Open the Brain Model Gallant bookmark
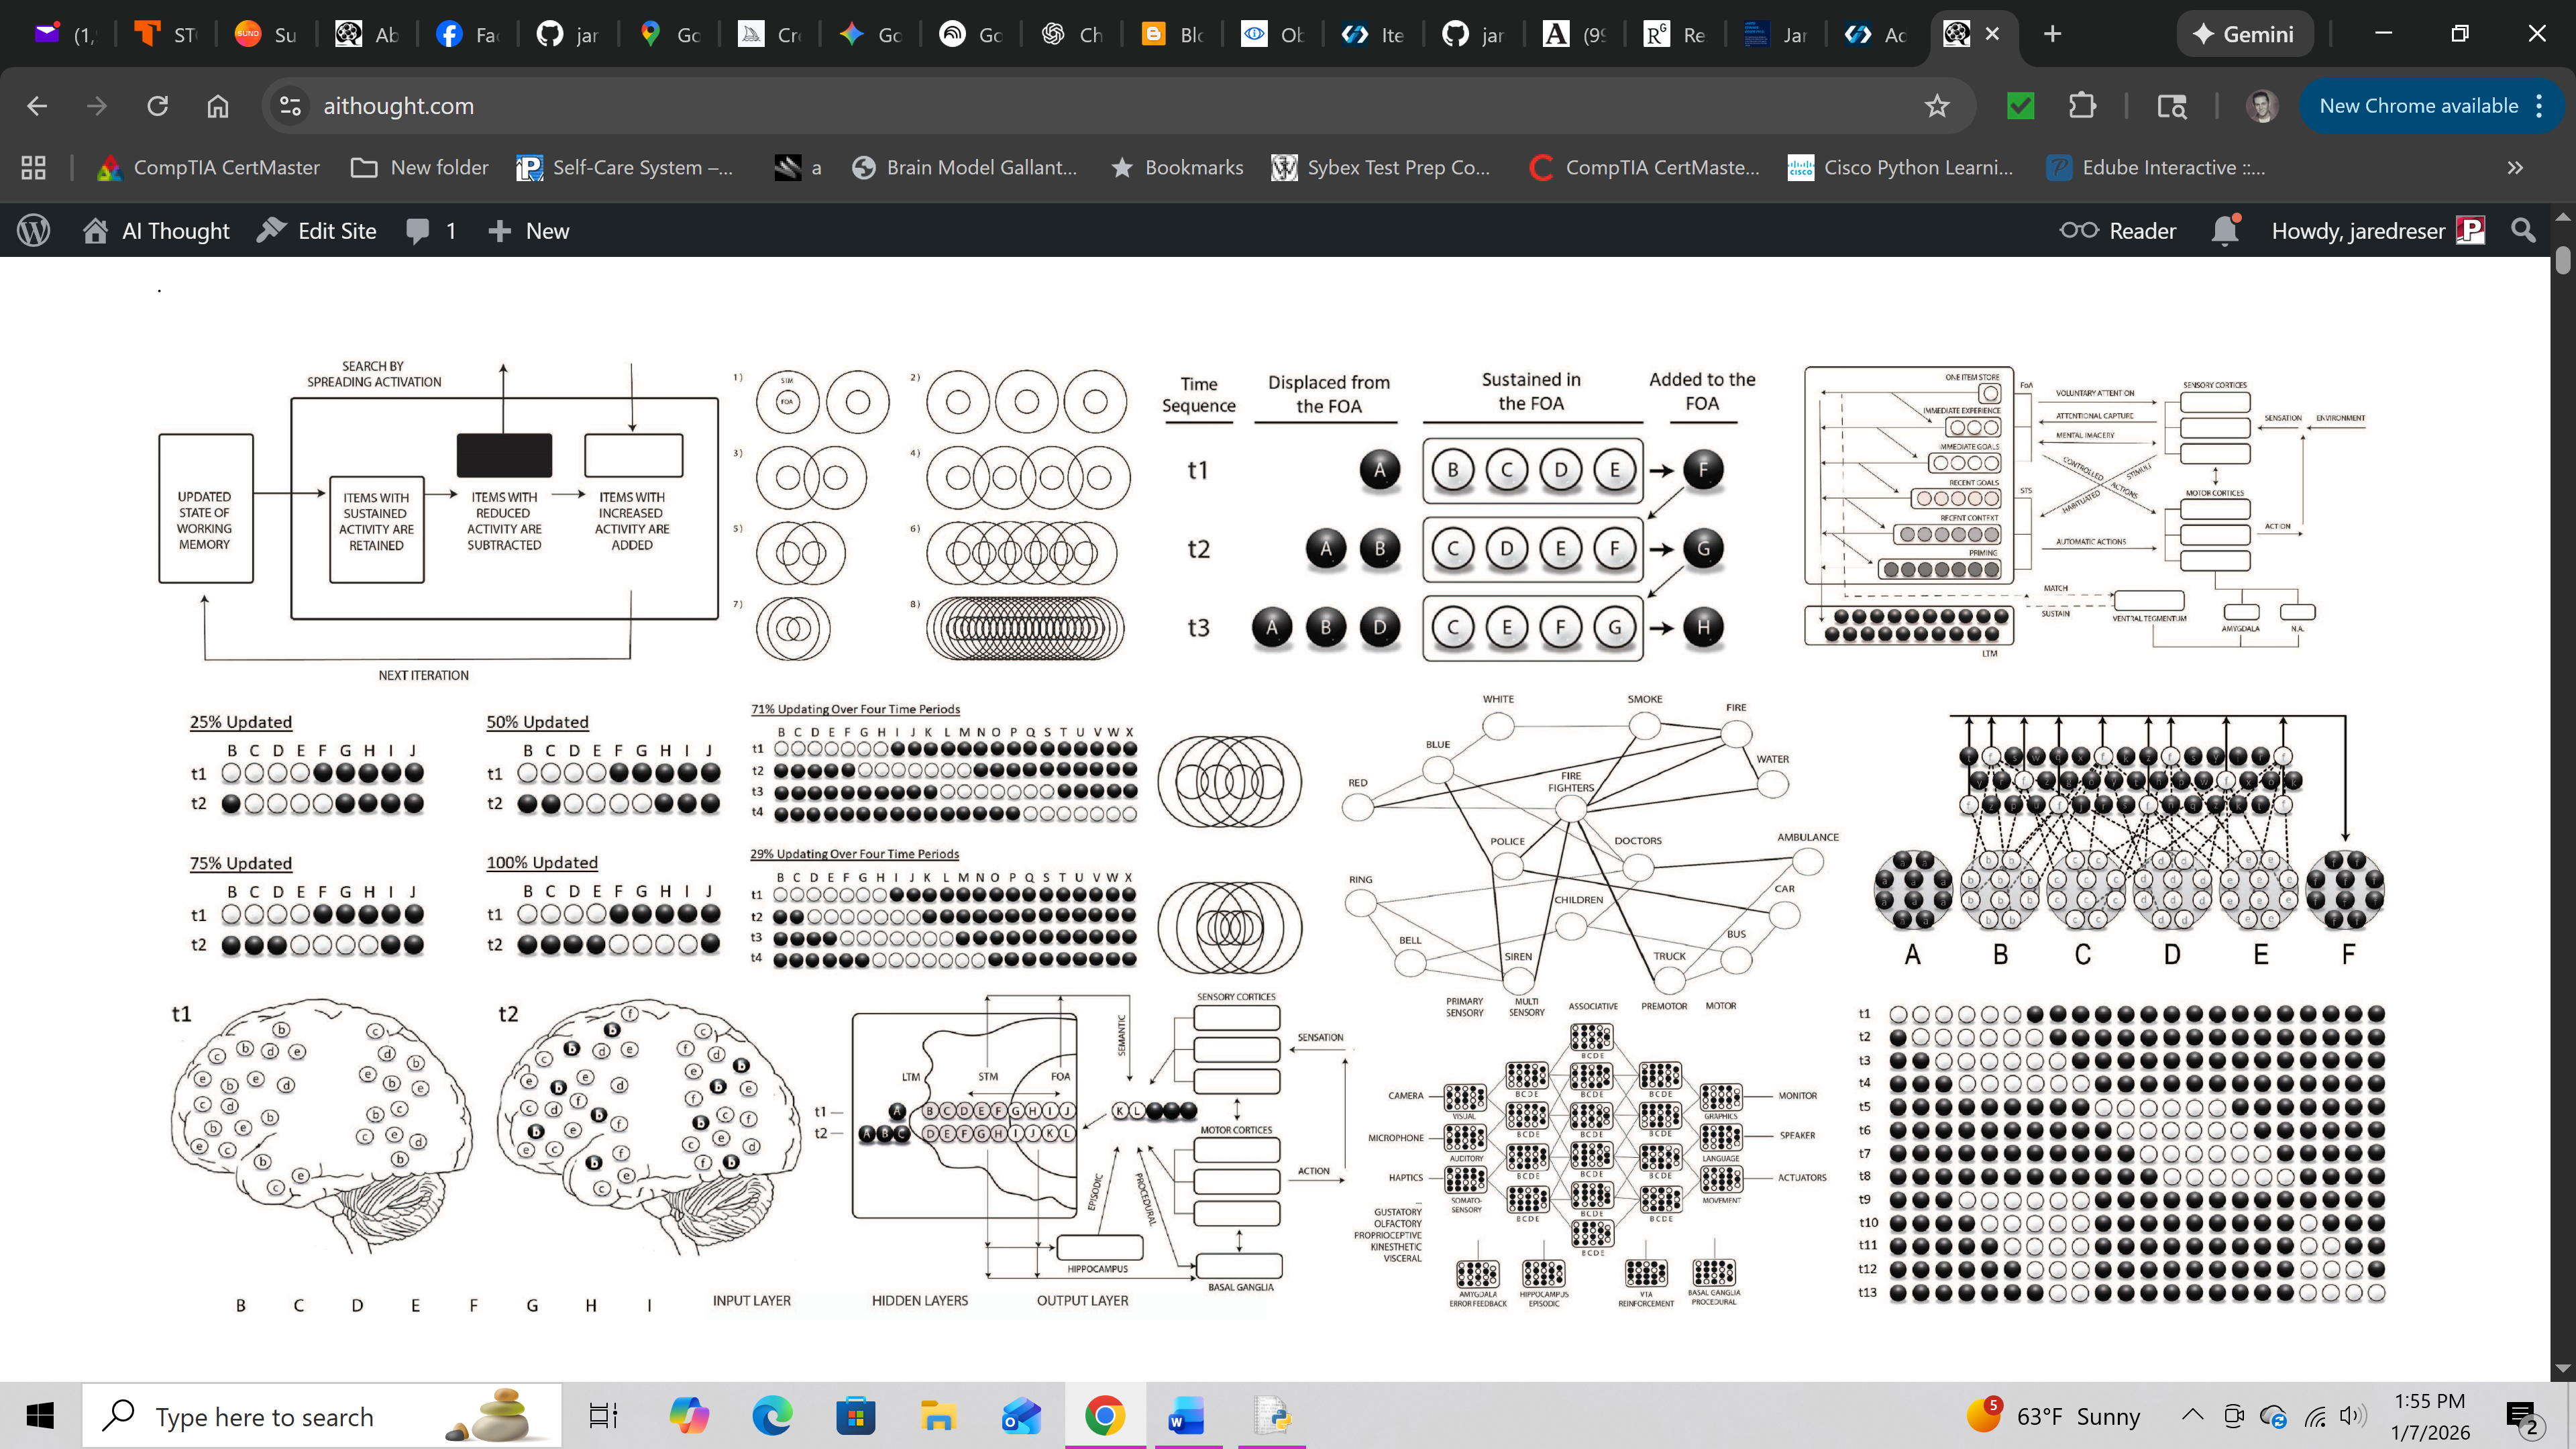2576x1449 pixels. pyautogui.click(x=965, y=168)
